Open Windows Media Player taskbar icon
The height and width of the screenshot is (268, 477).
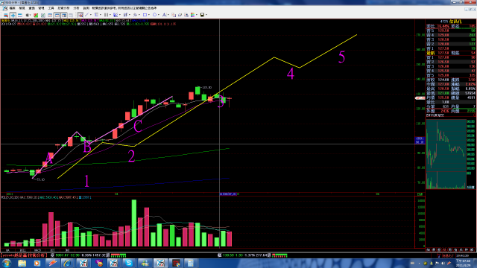coord(37,263)
